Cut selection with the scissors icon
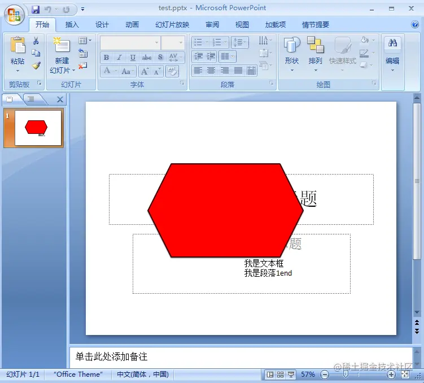Image resolution: width=424 pixels, height=383 pixels. pos(36,41)
